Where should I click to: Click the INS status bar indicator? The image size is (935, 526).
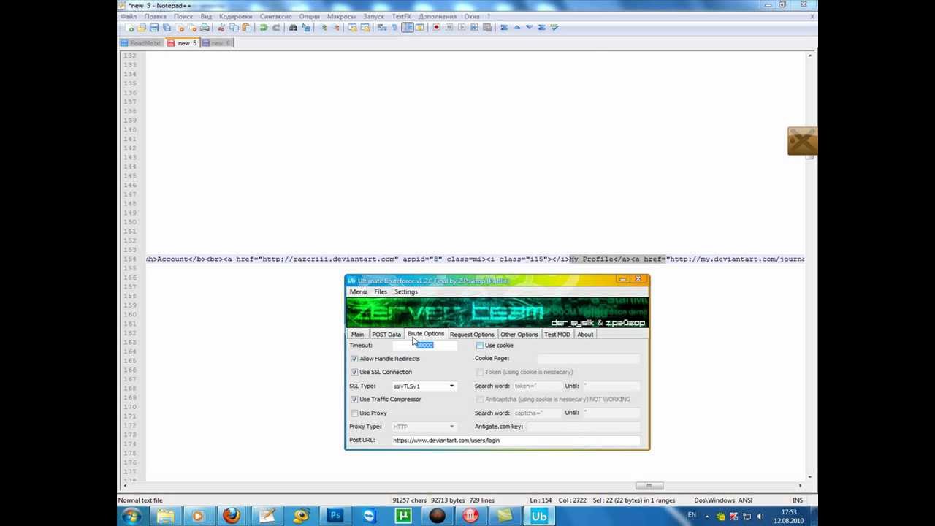(798, 500)
